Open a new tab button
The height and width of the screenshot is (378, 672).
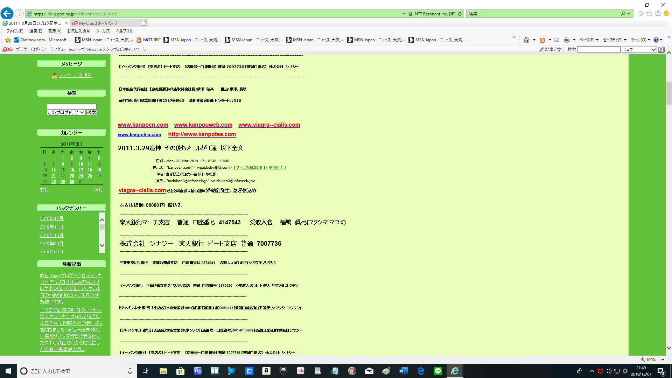coord(144,23)
